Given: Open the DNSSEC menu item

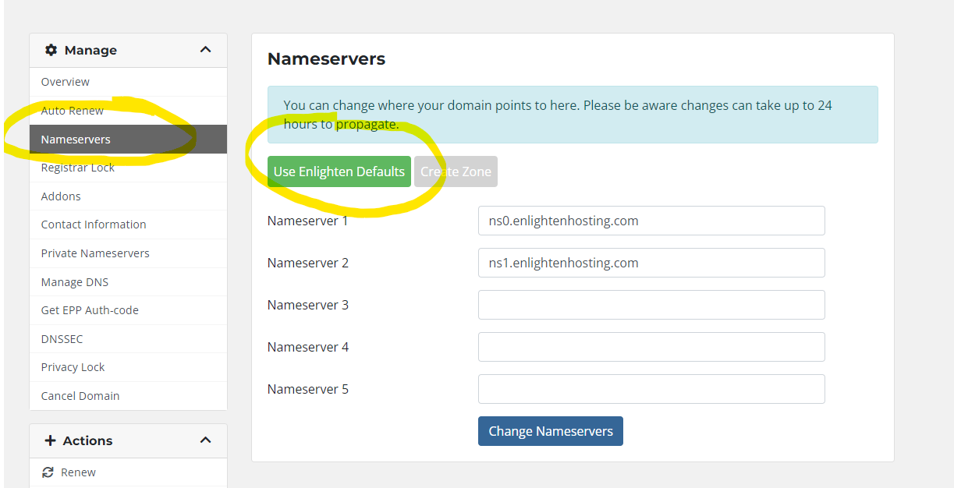Looking at the screenshot, I should pyautogui.click(x=129, y=339).
